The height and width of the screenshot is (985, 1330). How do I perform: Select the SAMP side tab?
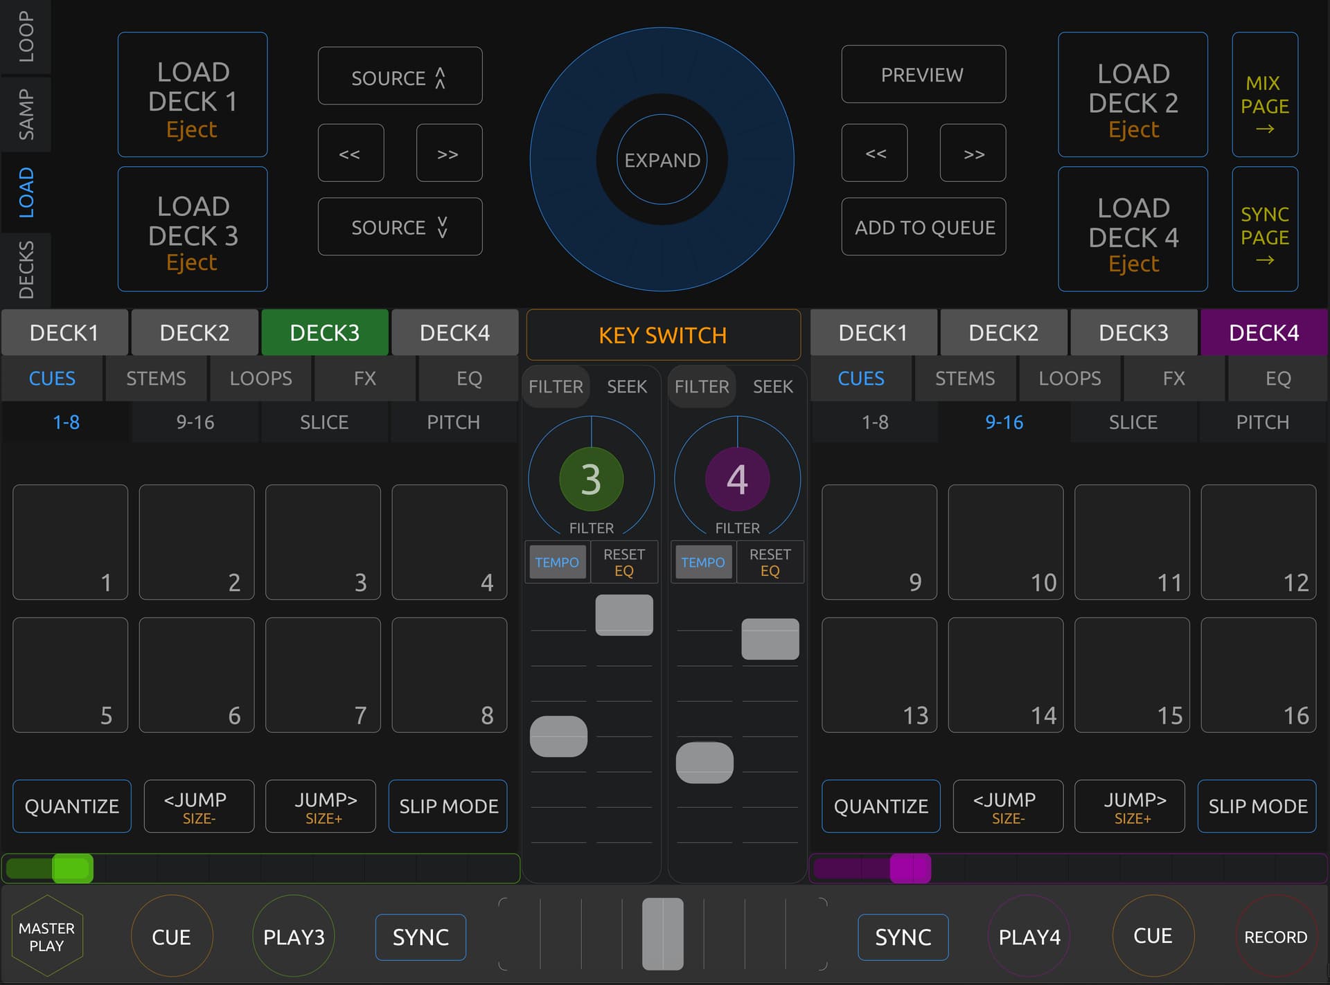(x=26, y=114)
